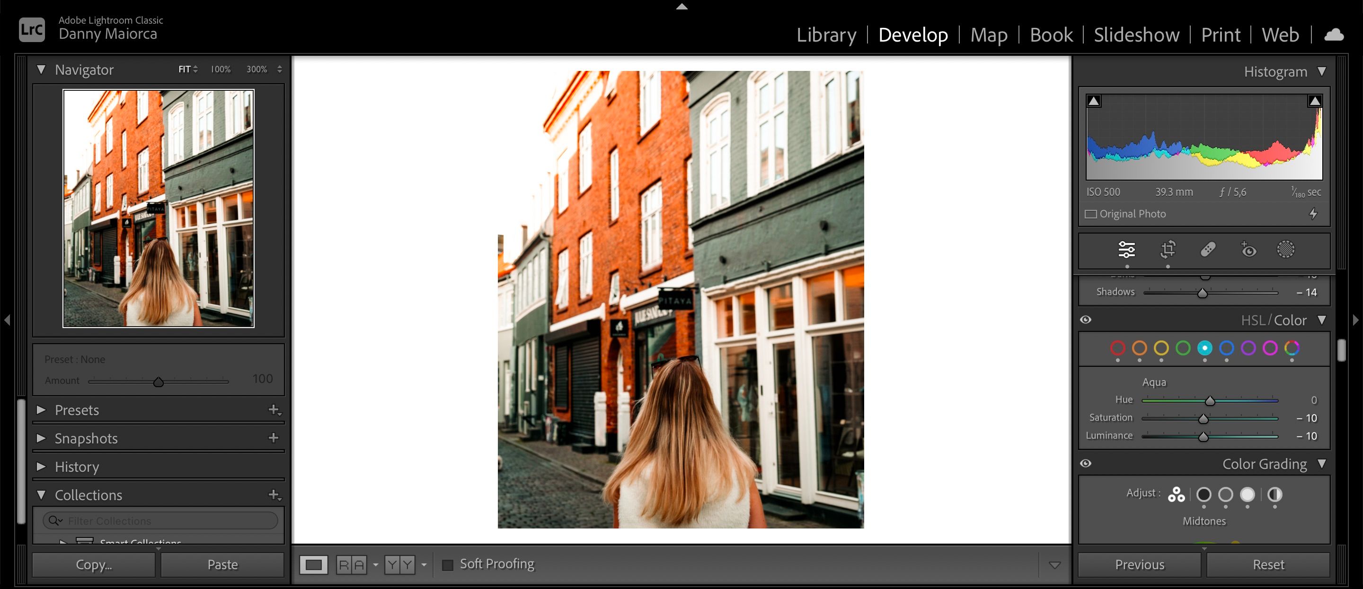The image size is (1363, 589).
Task: Click the Reset button
Action: click(1268, 564)
